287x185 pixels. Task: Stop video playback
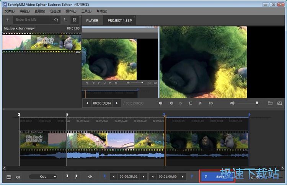click(x=191, y=103)
